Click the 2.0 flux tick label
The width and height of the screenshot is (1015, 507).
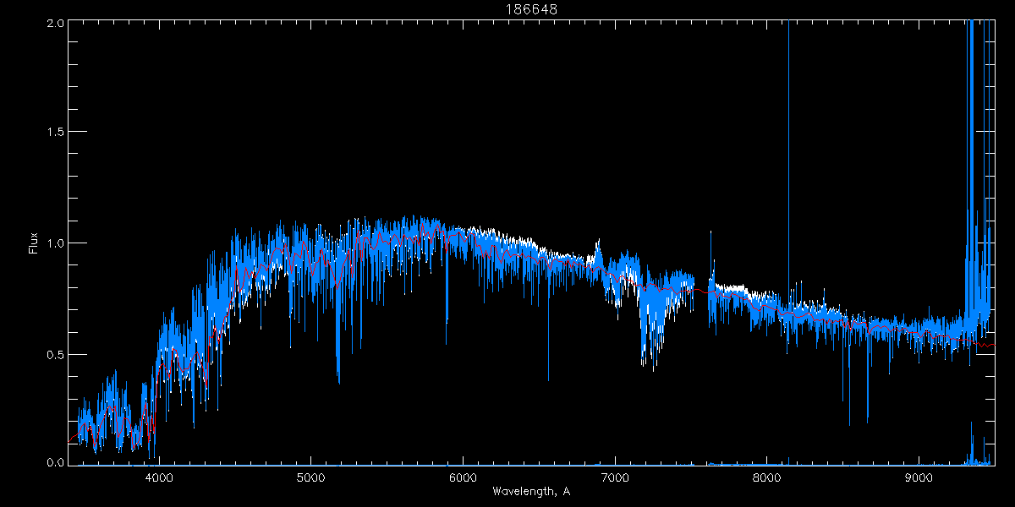(54, 24)
